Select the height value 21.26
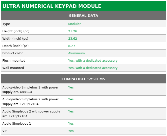Viewport: 167px width, 136px height. [72, 31]
